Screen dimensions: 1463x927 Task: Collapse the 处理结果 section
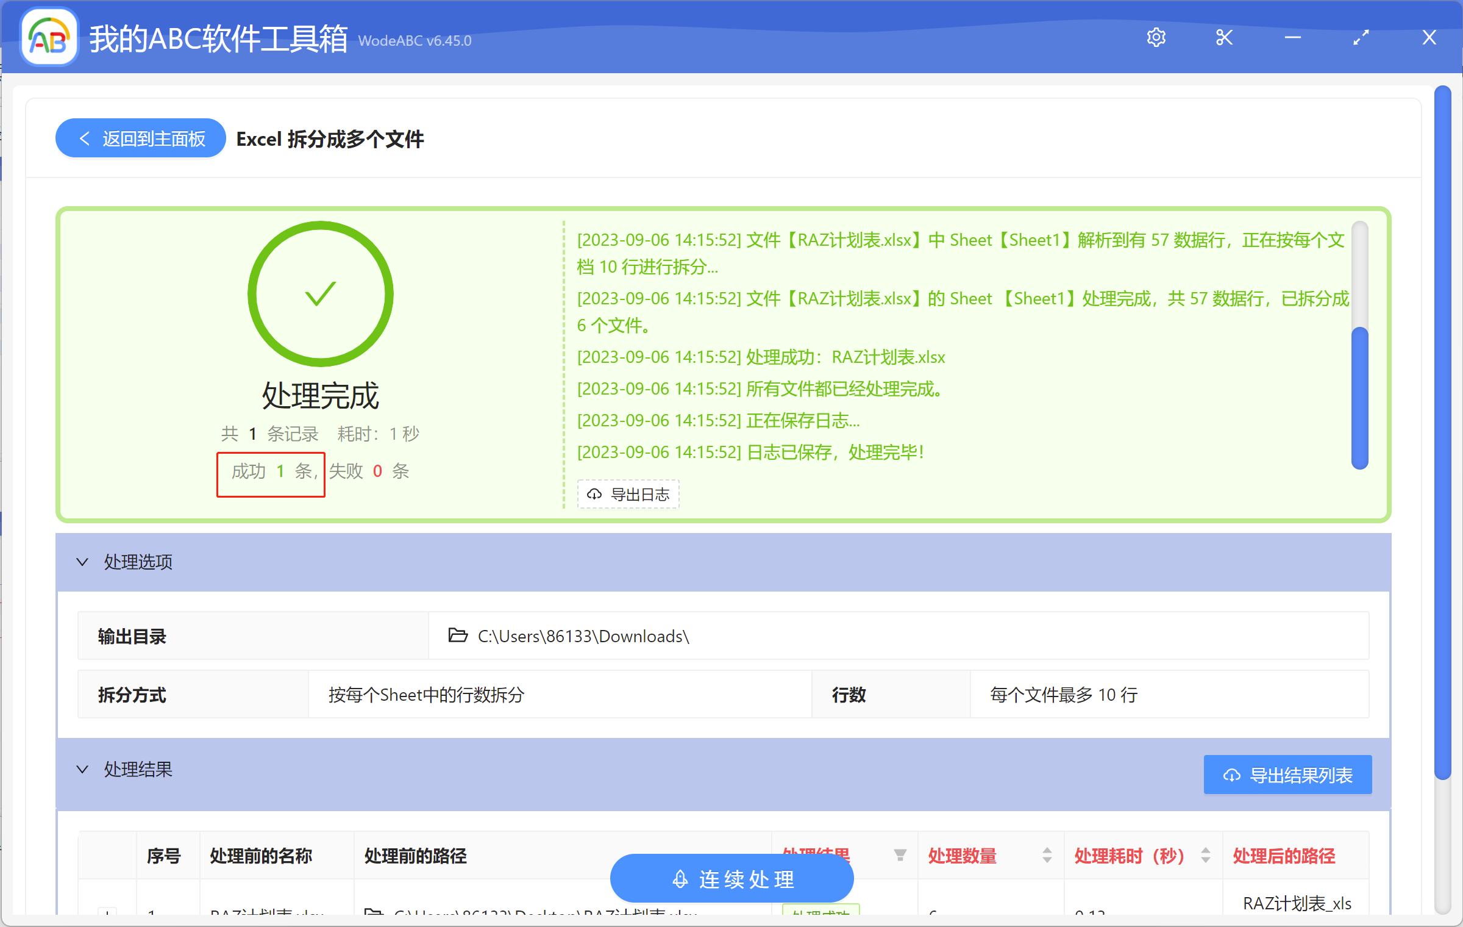[x=83, y=769]
